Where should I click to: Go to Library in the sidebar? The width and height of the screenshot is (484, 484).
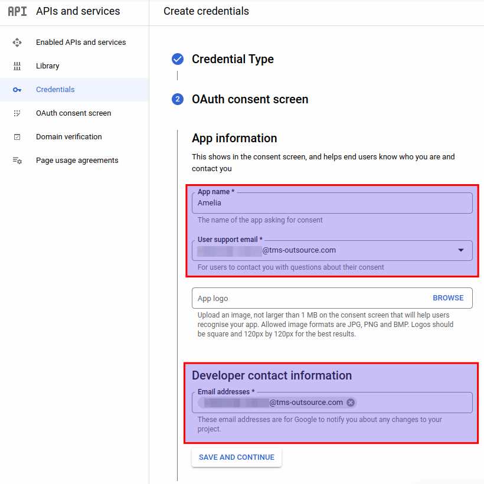48,66
